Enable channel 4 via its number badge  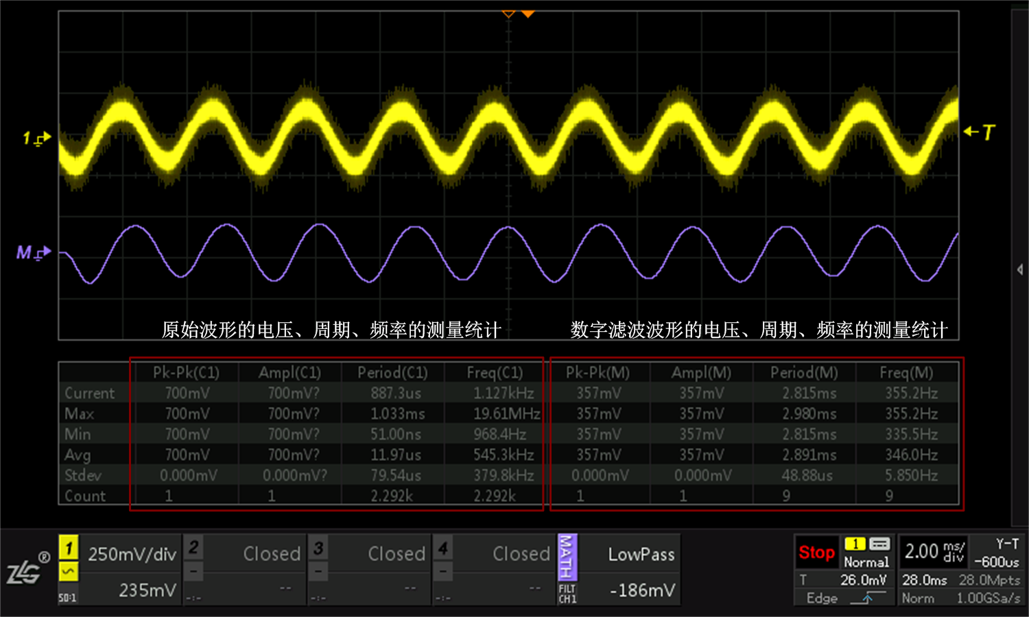click(x=443, y=548)
